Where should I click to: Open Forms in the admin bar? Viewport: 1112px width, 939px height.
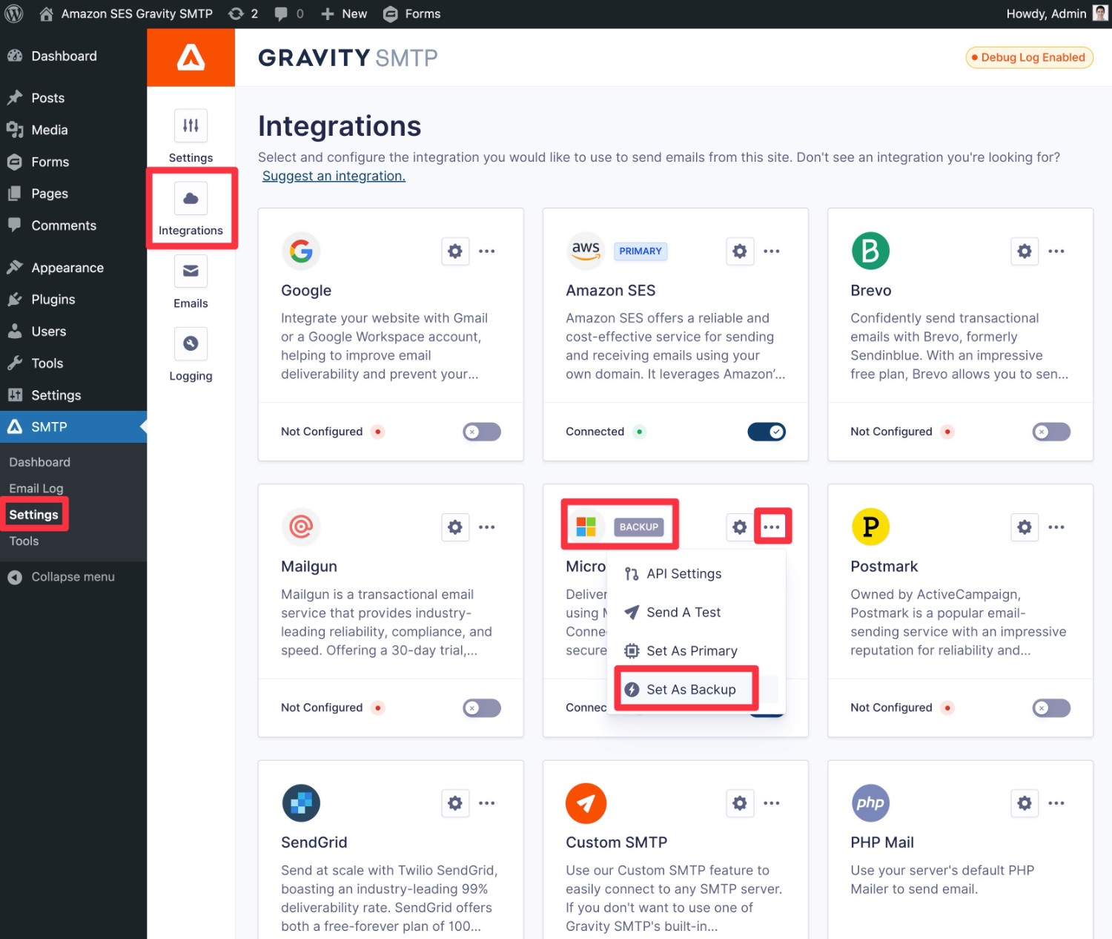(412, 14)
